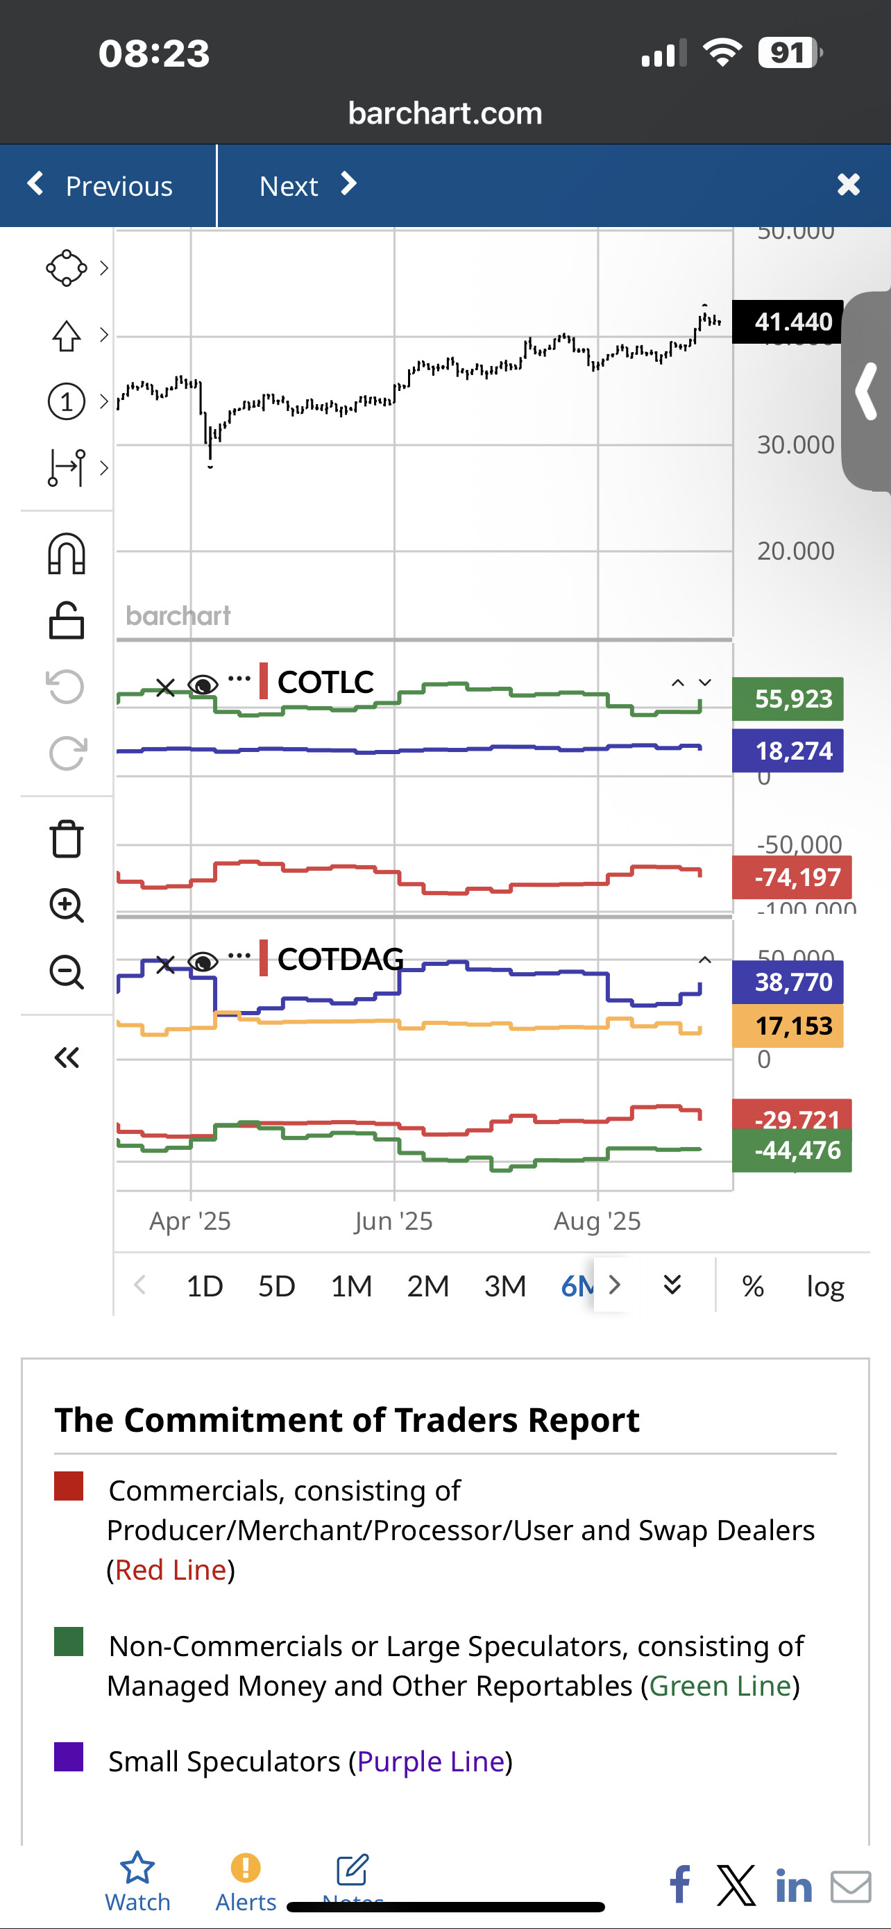This screenshot has width=891, height=1929.
Task: Click the undo arrow icon
Action: (67, 687)
